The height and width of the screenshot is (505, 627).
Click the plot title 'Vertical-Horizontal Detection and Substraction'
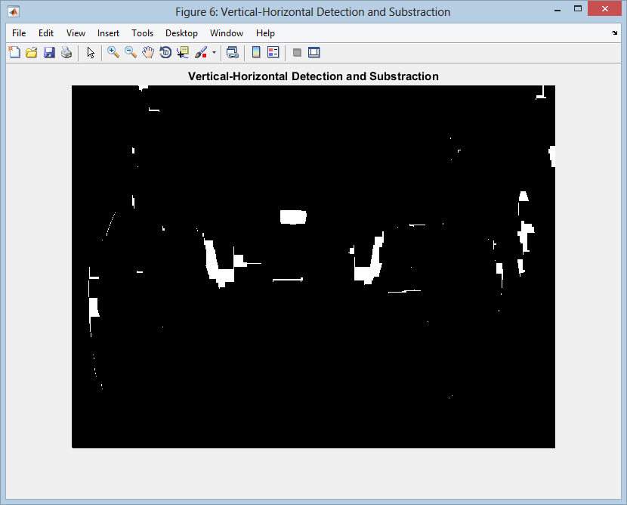(x=313, y=76)
